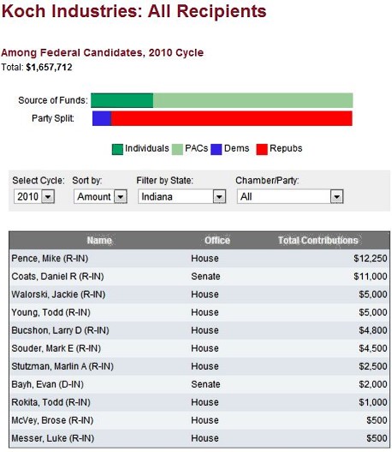This screenshot has width=392, height=452.
Task: Click the Walorski, Jackie (R-IN) name
Action: point(58,294)
